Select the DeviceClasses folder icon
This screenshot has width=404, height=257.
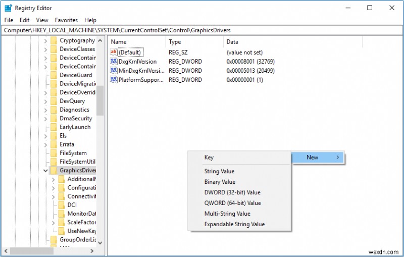tap(54, 49)
